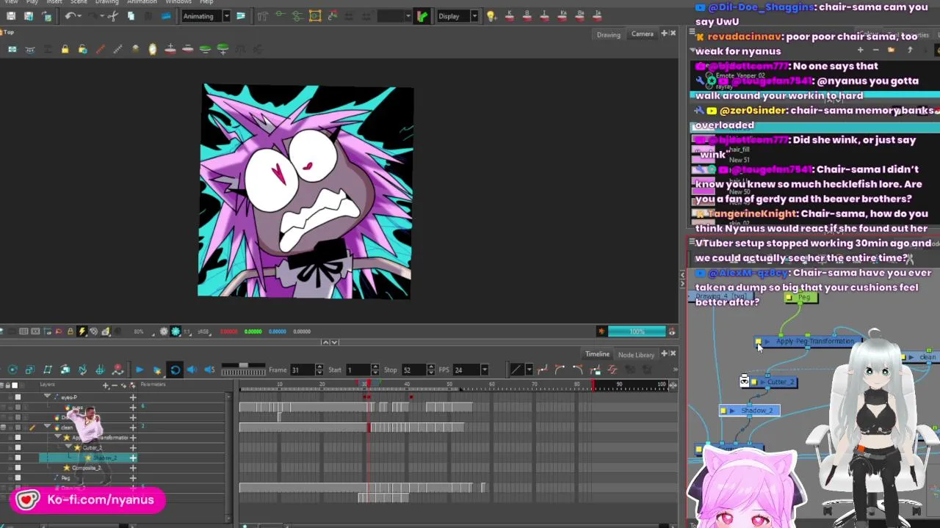Click the Cut scissors icon
940x528 pixels.
pyautogui.click(x=112, y=16)
